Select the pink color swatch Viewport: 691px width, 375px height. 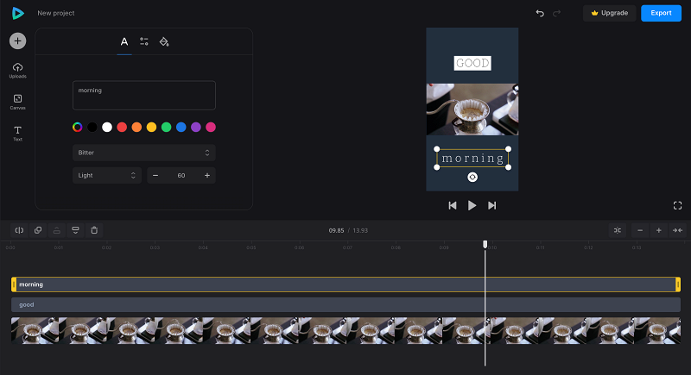coord(211,127)
